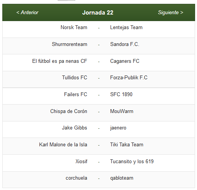Select MouWarm team name
The height and width of the screenshot is (190, 197).
[122, 111]
